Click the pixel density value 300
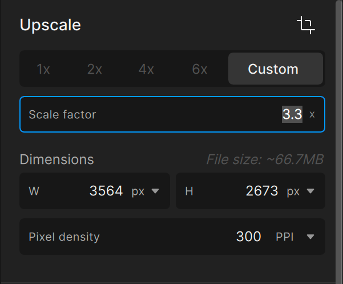The width and height of the screenshot is (343, 284). (248, 237)
